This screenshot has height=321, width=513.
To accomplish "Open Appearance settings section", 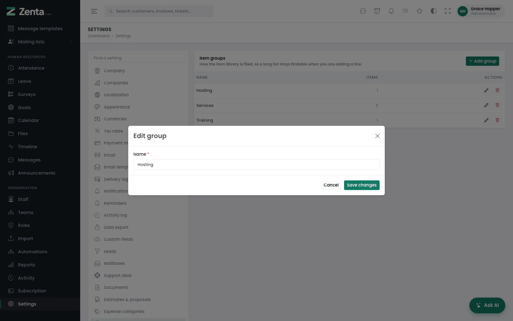I will (138, 107).
